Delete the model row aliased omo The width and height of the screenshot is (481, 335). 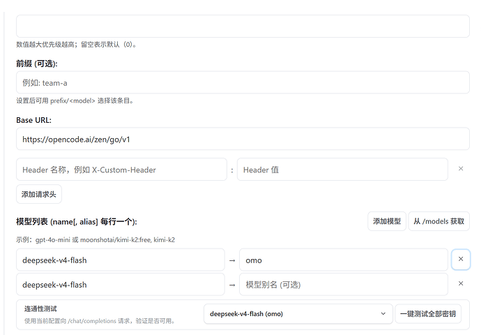pyautogui.click(x=461, y=259)
